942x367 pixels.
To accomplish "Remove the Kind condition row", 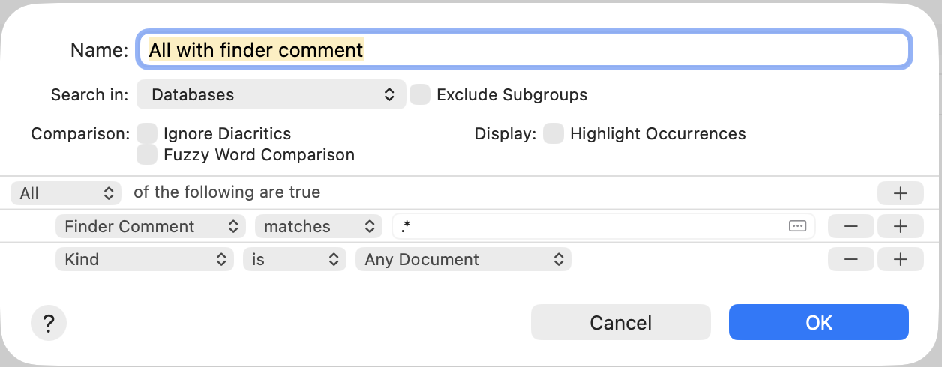I will [850, 259].
